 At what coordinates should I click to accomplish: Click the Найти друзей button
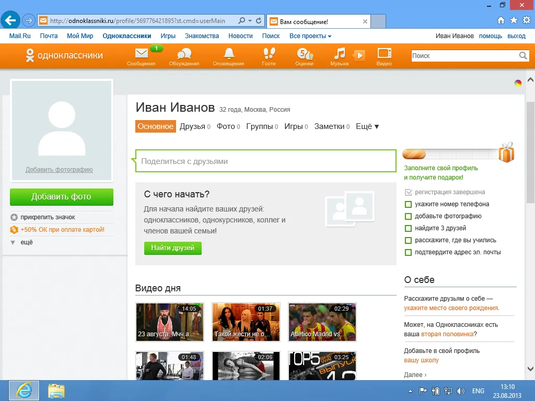tap(172, 248)
